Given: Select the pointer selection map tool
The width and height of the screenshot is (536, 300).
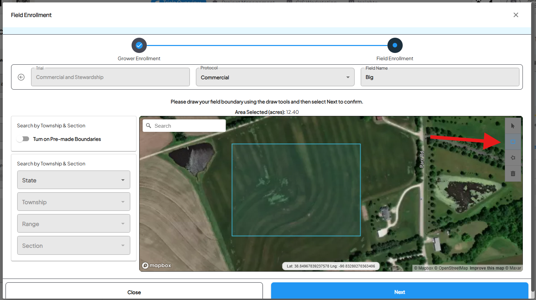Looking at the screenshot, I should [x=513, y=126].
